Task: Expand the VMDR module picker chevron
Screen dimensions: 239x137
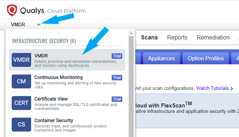Action: pyautogui.click(x=39, y=25)
